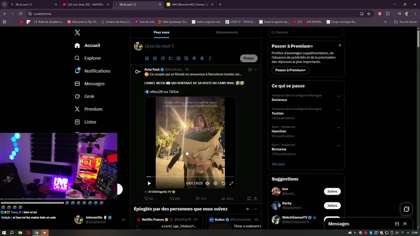
Task: Open options for Tochter trend
Action: pyautogui.click(x=339, y=110)
